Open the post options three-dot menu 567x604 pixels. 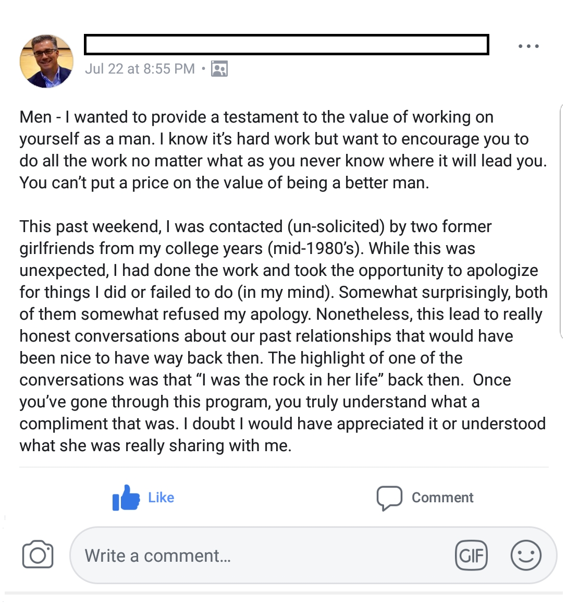tap(528, 46)
